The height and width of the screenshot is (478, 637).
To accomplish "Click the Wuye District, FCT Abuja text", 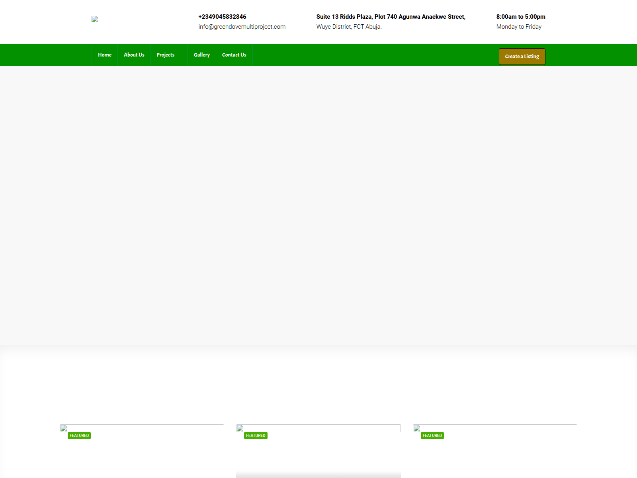I will (x=349, y=27).
